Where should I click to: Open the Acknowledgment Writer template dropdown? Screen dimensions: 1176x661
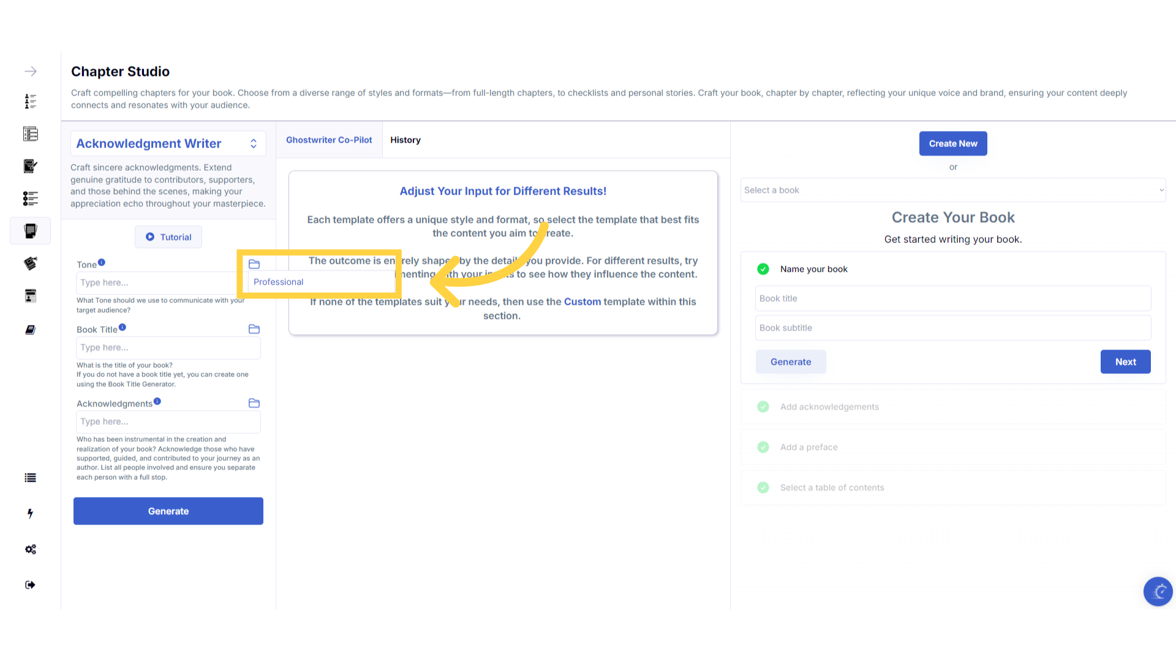click(168, 143)
